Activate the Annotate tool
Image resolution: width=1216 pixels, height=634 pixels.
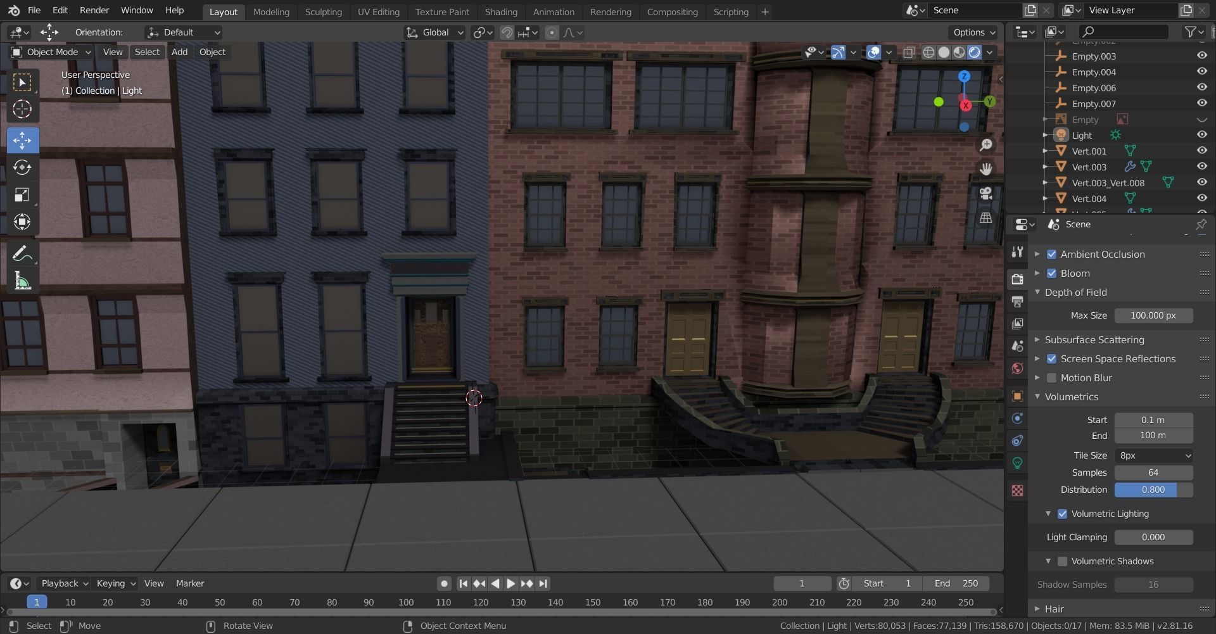22,254
